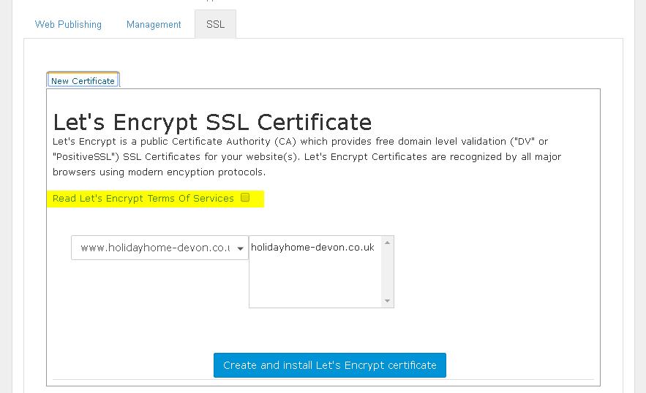Click the list box scroll down arrow

[387, 300]
